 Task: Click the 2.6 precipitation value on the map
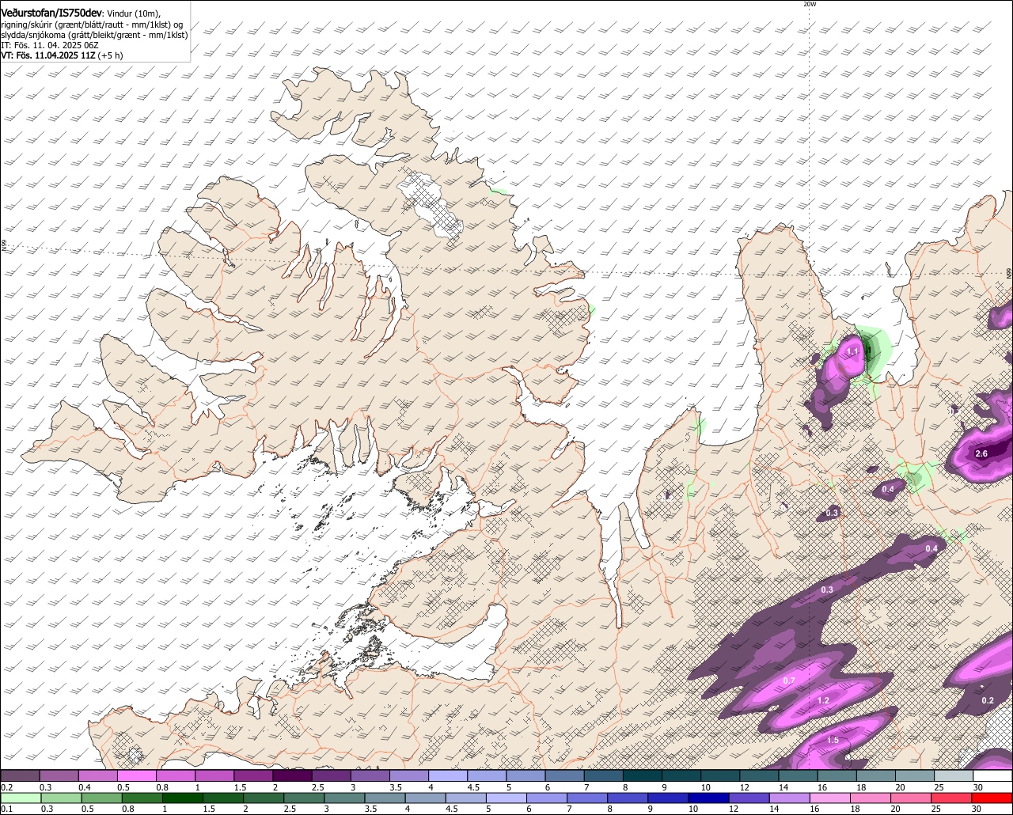point(981,453)
